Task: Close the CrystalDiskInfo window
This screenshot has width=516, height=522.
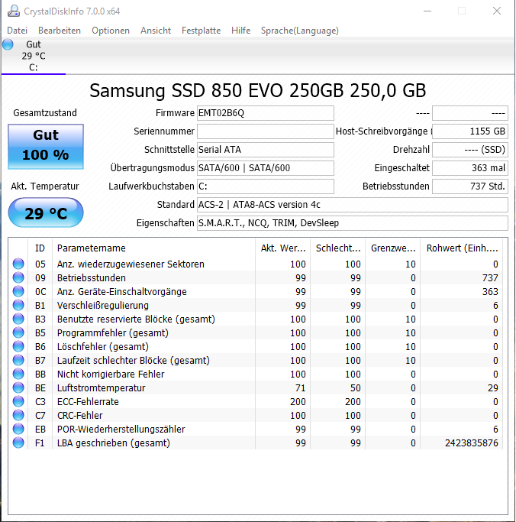Action: (497, 11)
